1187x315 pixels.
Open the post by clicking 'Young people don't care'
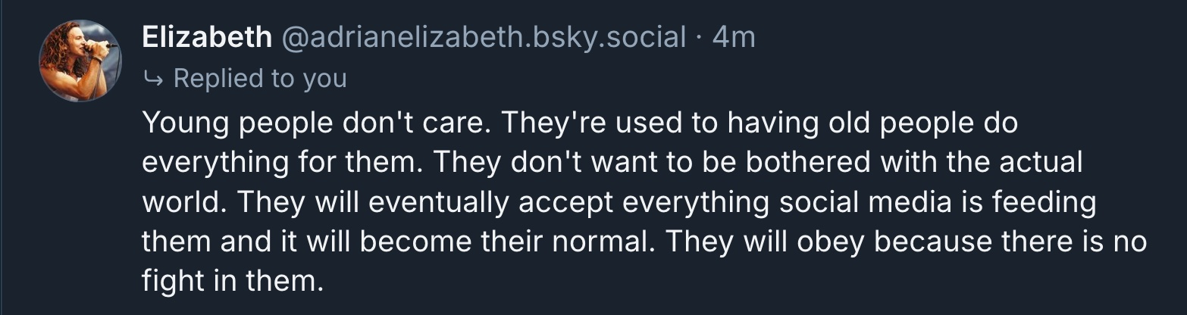[x=318, y=123]
